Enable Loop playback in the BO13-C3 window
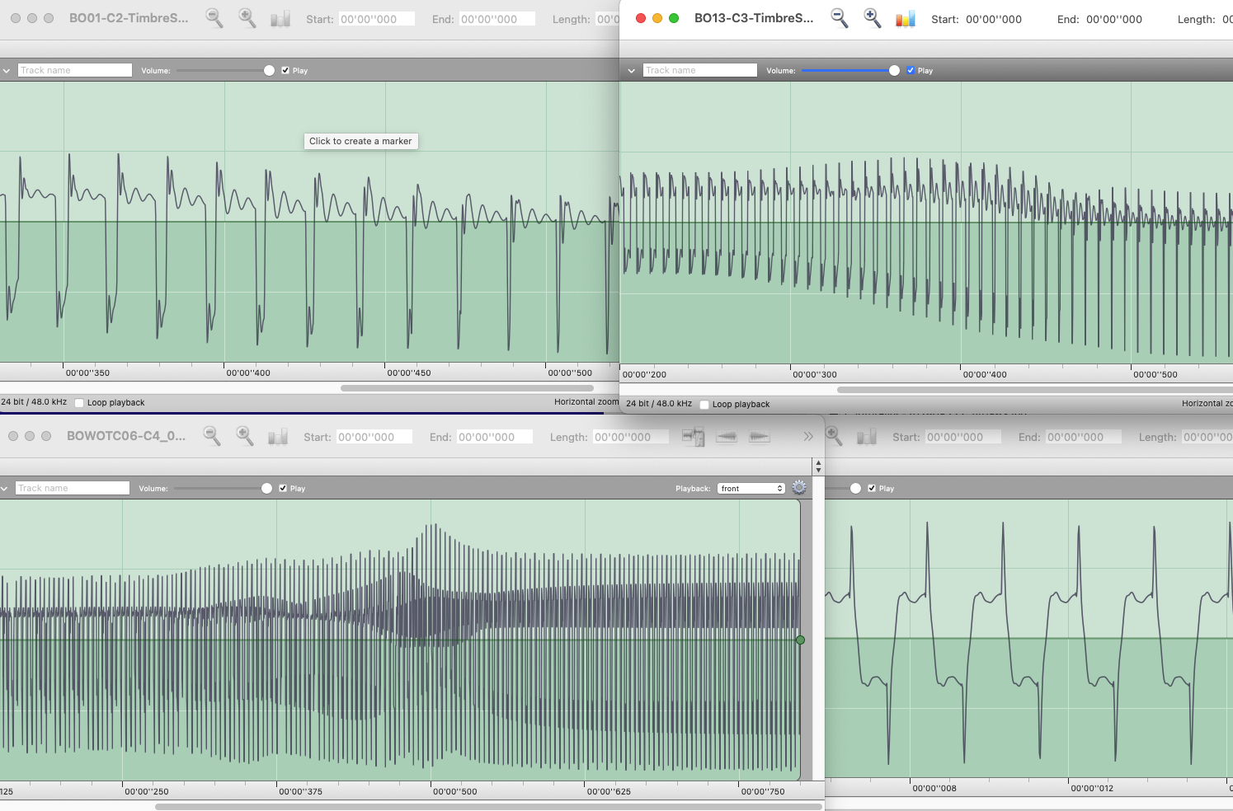 pos(704,404)
